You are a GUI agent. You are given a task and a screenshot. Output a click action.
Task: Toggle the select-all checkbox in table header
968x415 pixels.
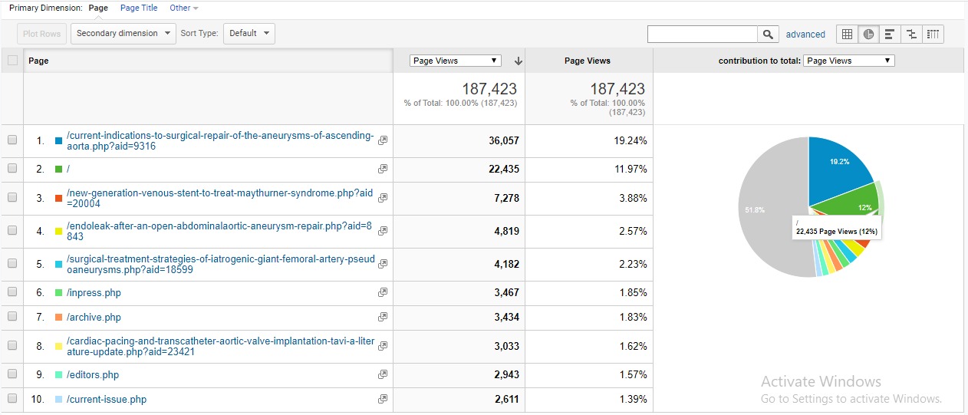(12, 61)
